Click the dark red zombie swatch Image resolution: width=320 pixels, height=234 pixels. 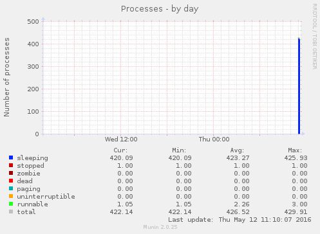tap(11, 173)
